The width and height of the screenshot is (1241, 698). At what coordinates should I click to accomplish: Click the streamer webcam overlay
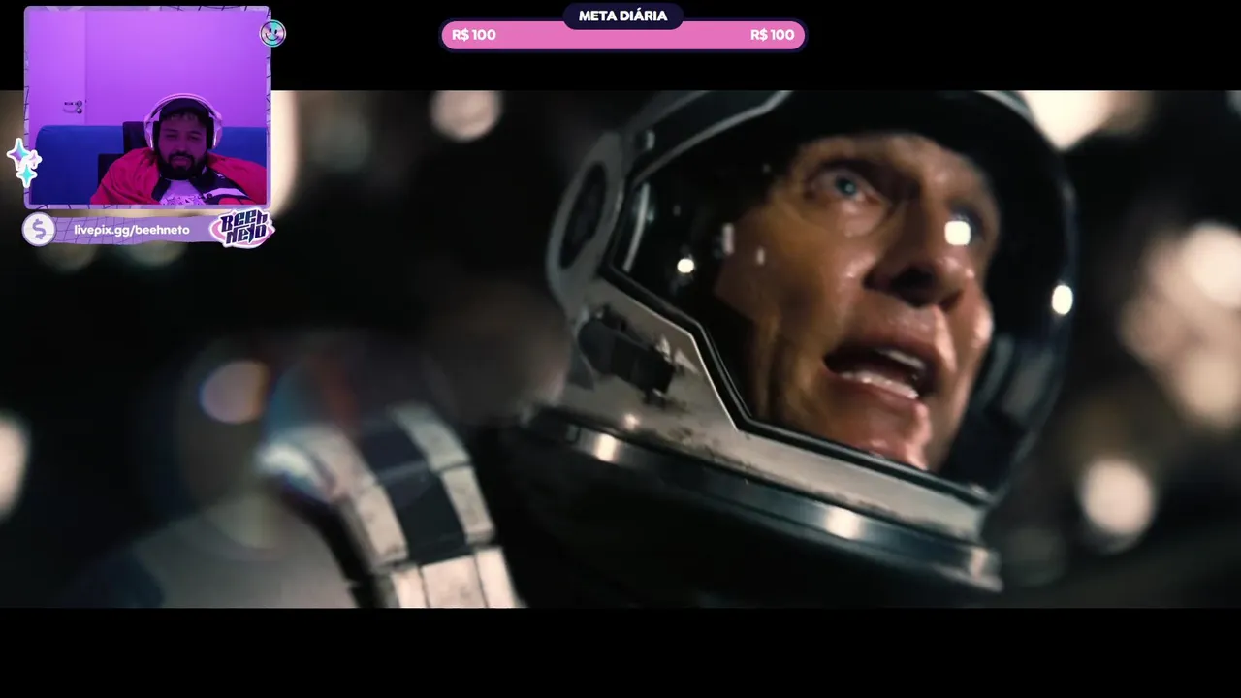pyautogui.click(x=147, y=108)
